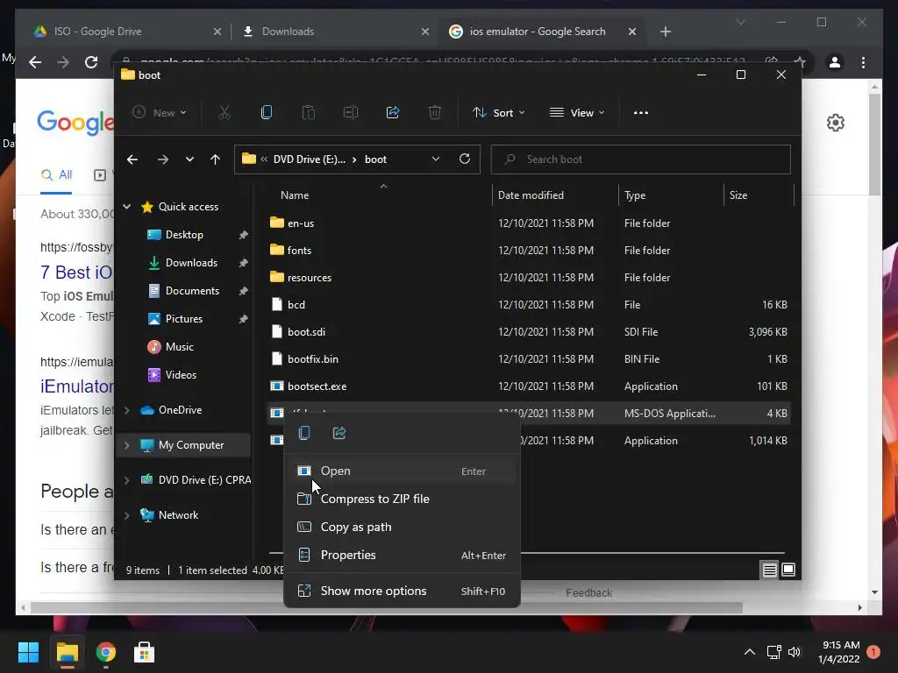
Task: Open Chrome three-dot menu
Action: [x=863, y=62]
